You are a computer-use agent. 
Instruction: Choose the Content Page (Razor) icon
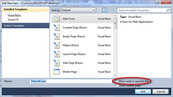click(56, 28)
